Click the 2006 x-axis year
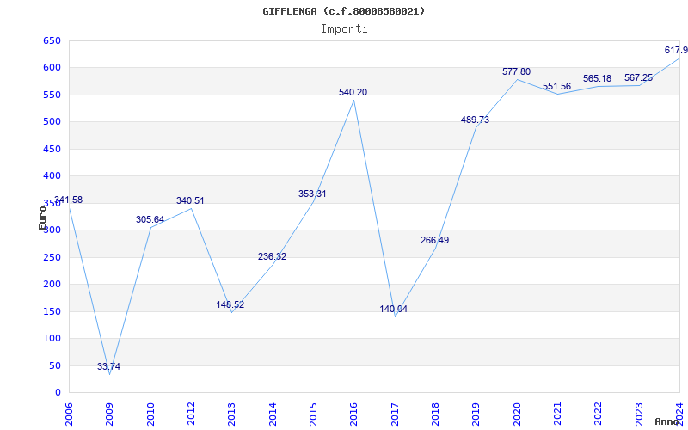Screen dimensions: 688x430 70,415
